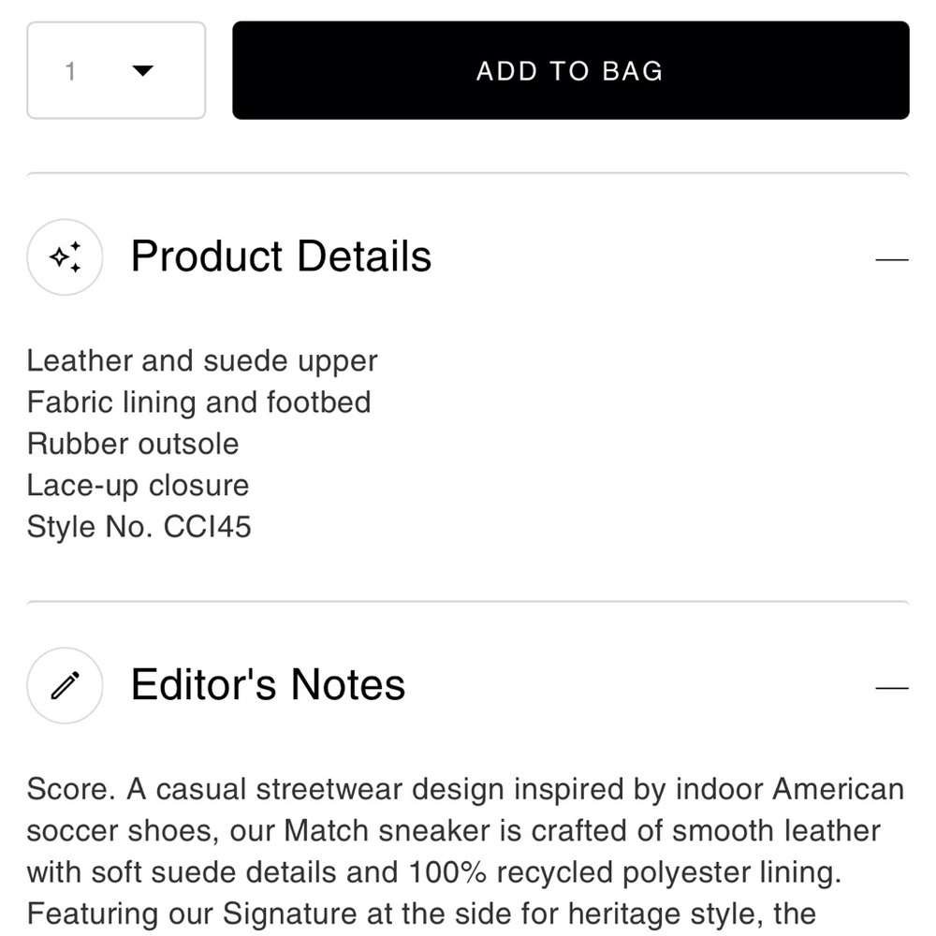Click the quantity value 1
Screen dimensions: 936x936
click(70, 71)
